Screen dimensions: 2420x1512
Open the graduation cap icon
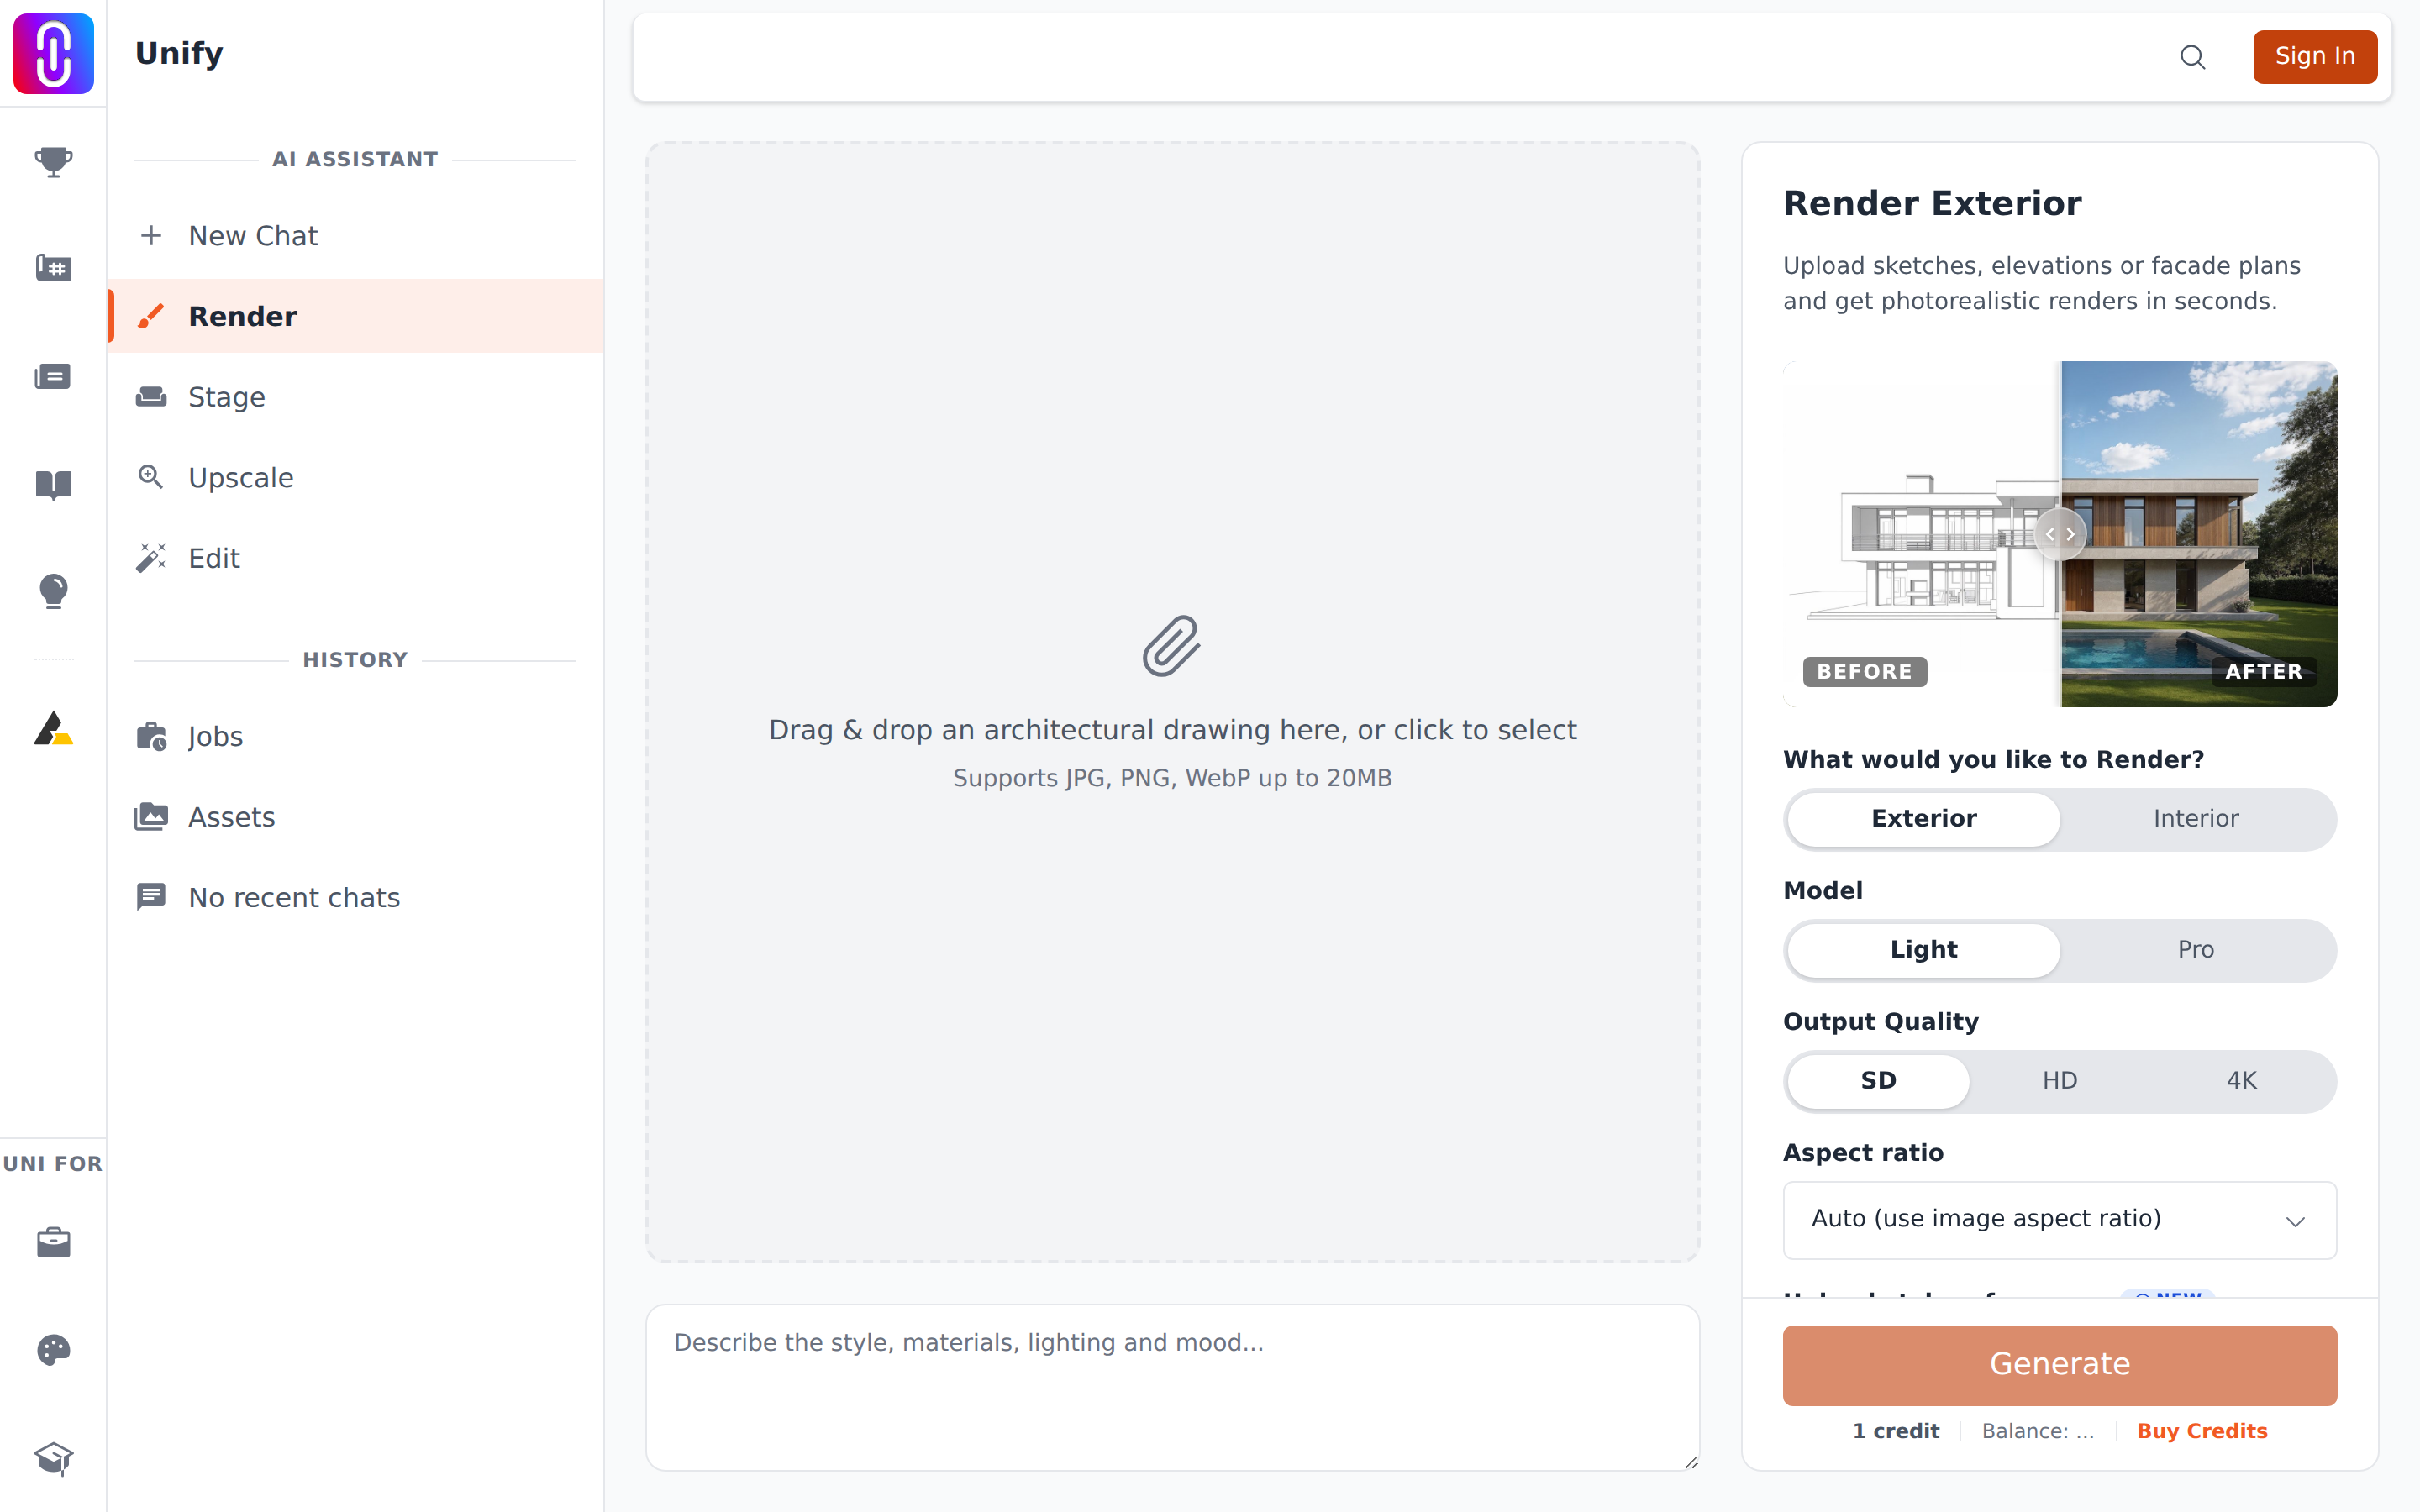point(53,1458)
